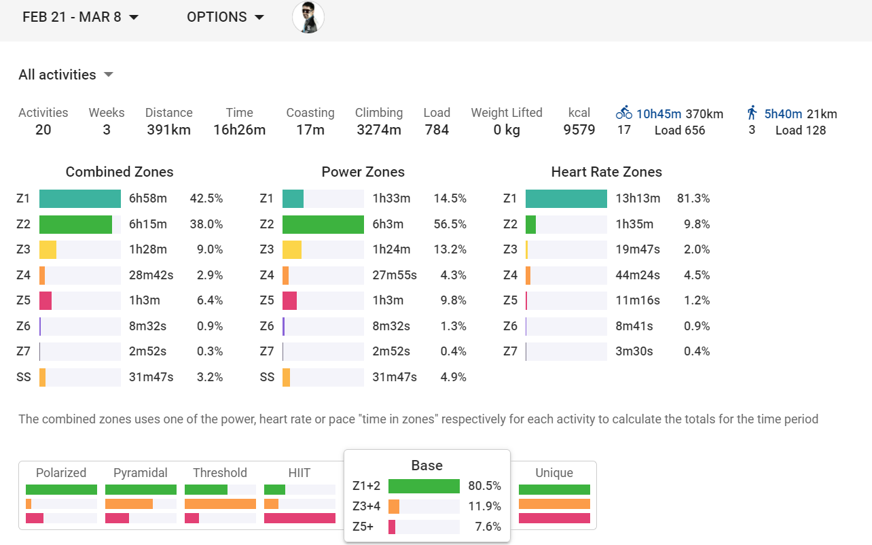The image size is (872, 545).
Task: Select the Polarized training distribution
Action: 61,495
